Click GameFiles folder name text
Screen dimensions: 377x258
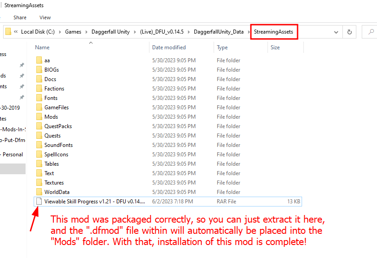(57, 107)
